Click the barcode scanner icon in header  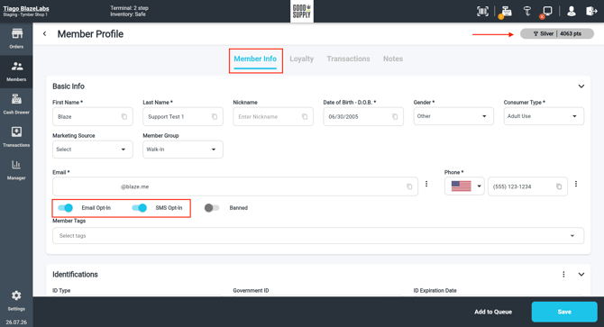tap(482, 11)
